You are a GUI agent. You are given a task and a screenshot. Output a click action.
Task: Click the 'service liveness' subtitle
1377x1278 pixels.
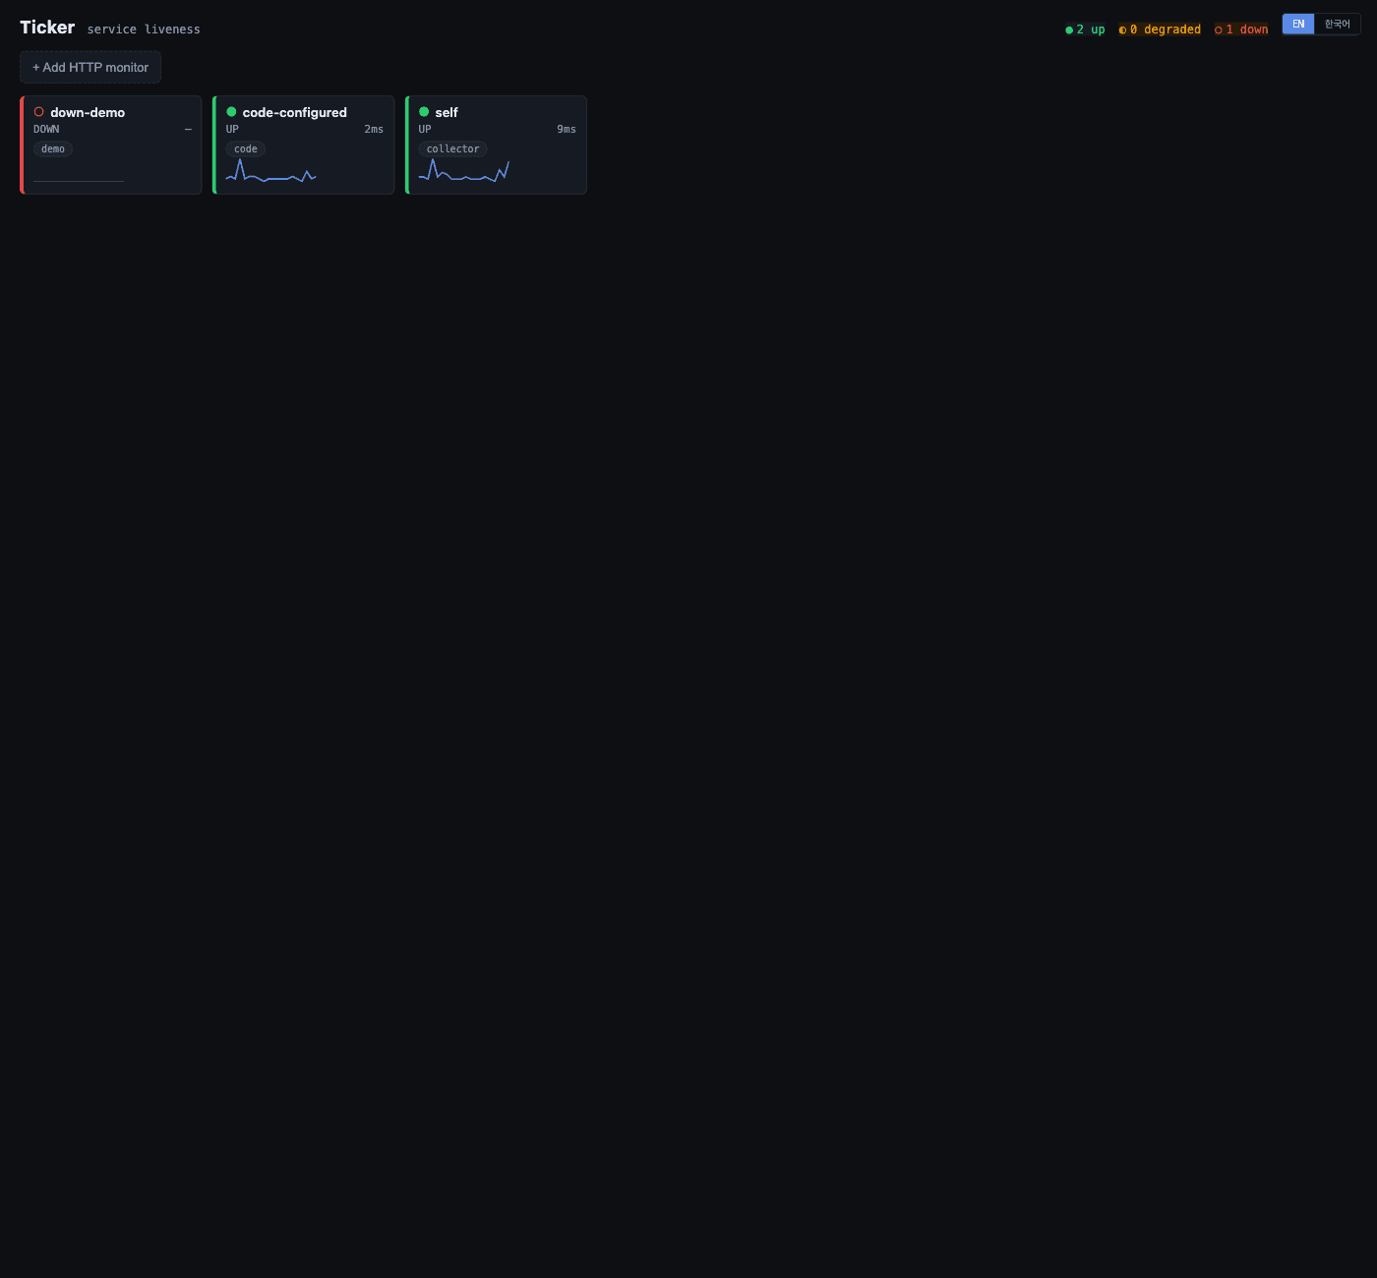(x=144, y=29)
